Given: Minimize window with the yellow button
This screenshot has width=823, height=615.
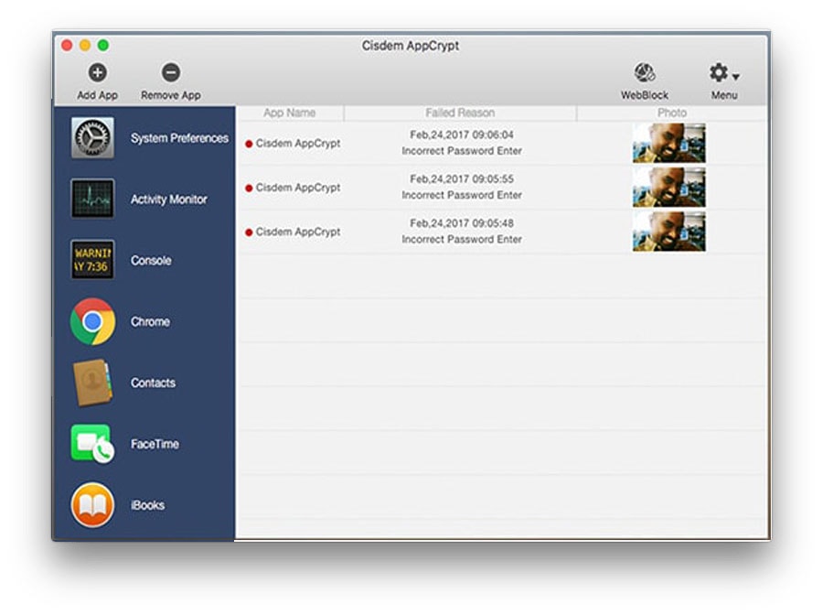Looking at the screenshot, I should pos(85,46).
